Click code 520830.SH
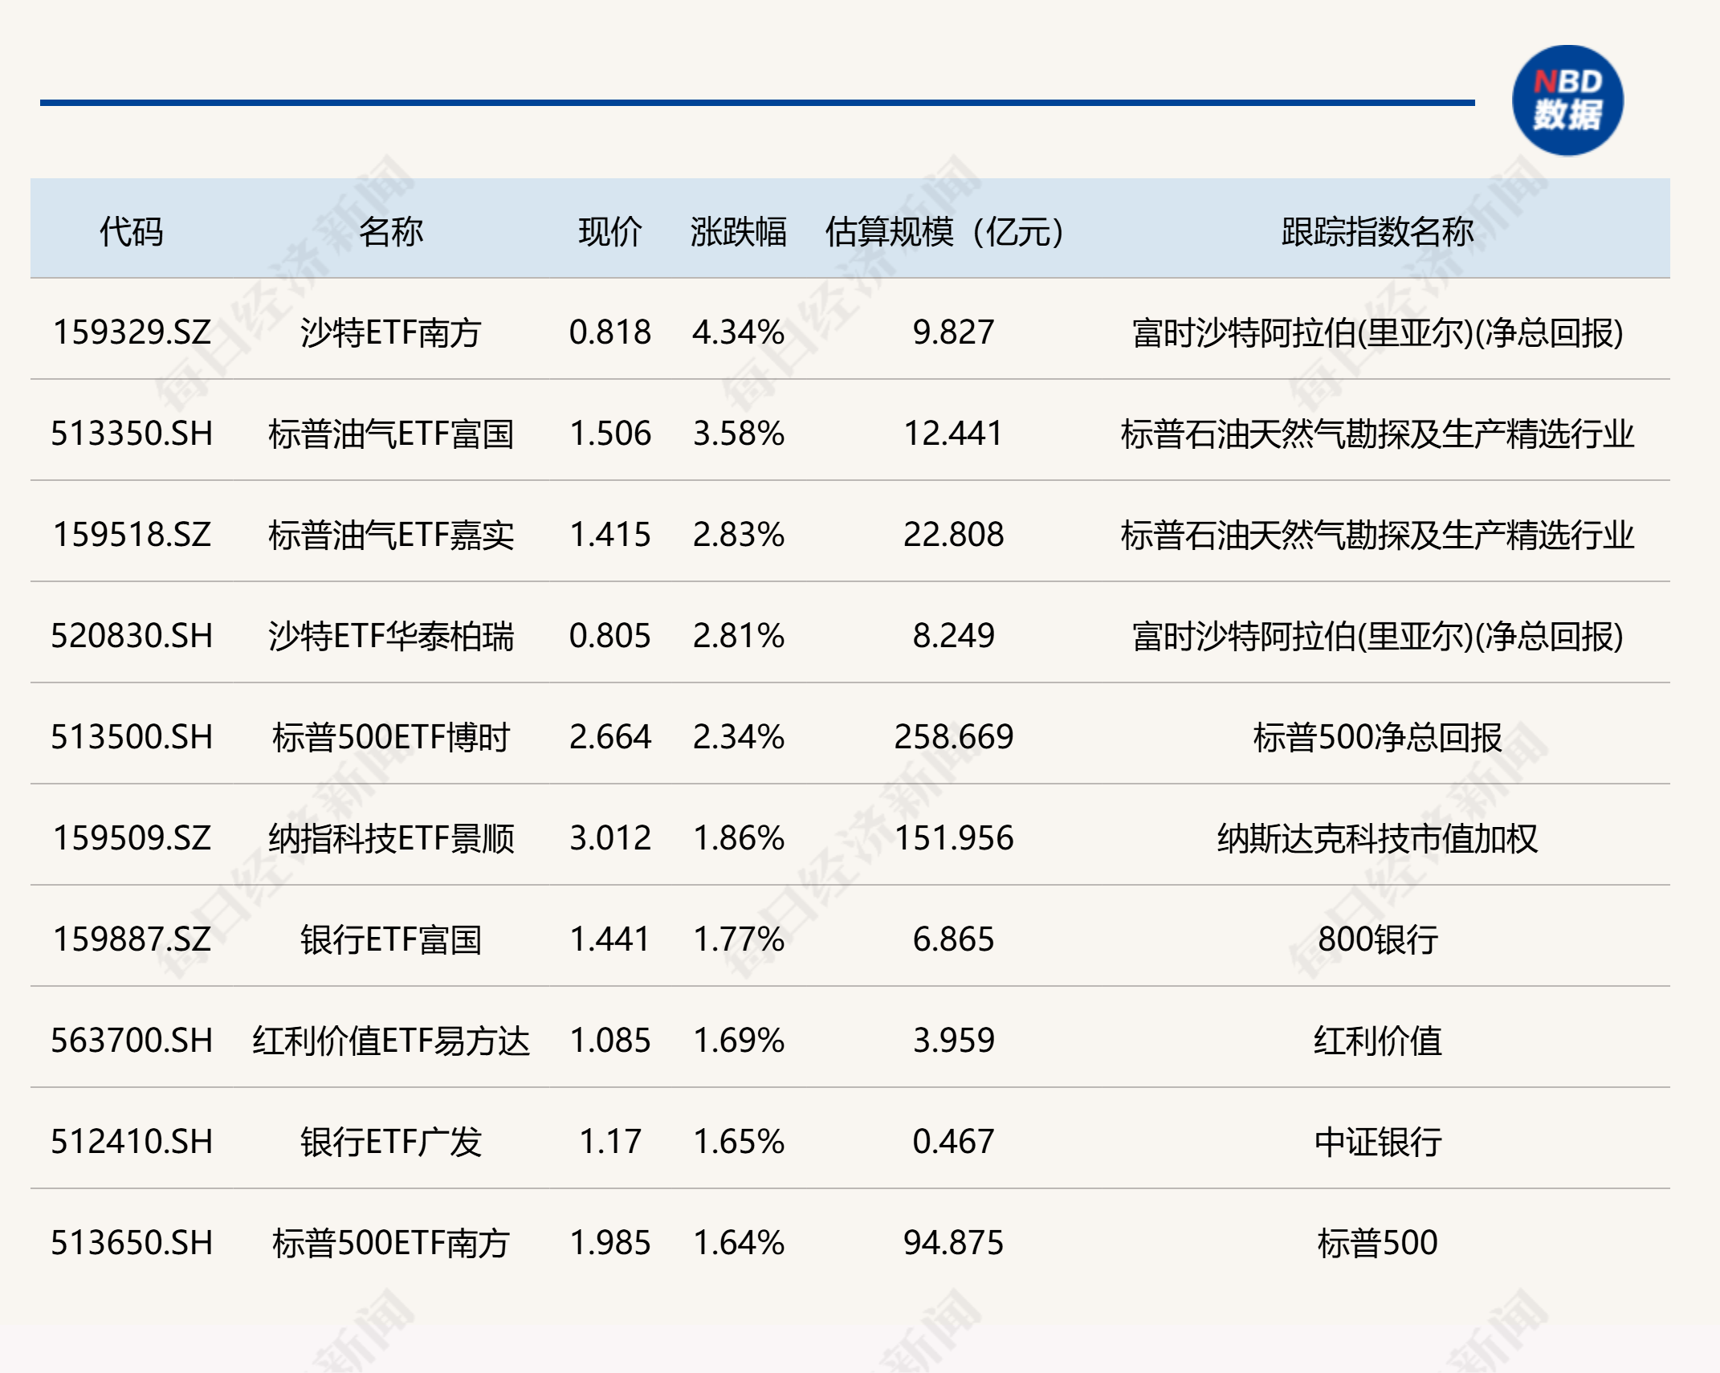The width and height of the screenshot is (1720, 1373). pyautogui.click(x=132, y=636)
